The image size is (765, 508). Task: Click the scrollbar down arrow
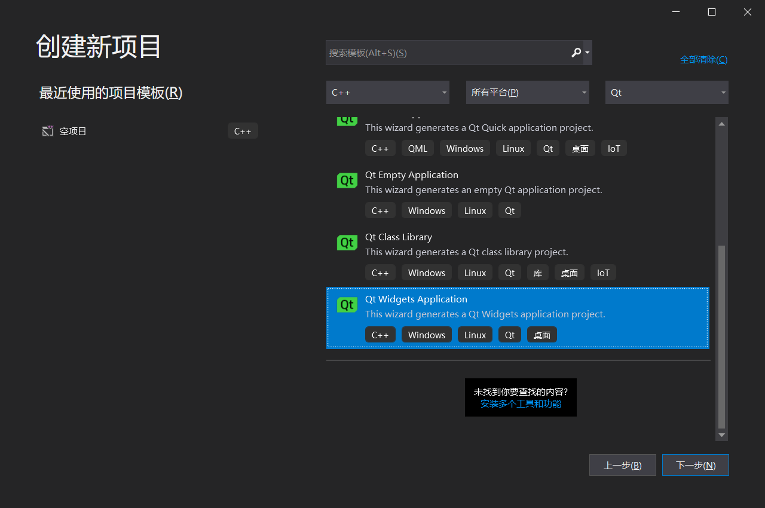coord(721,436)
